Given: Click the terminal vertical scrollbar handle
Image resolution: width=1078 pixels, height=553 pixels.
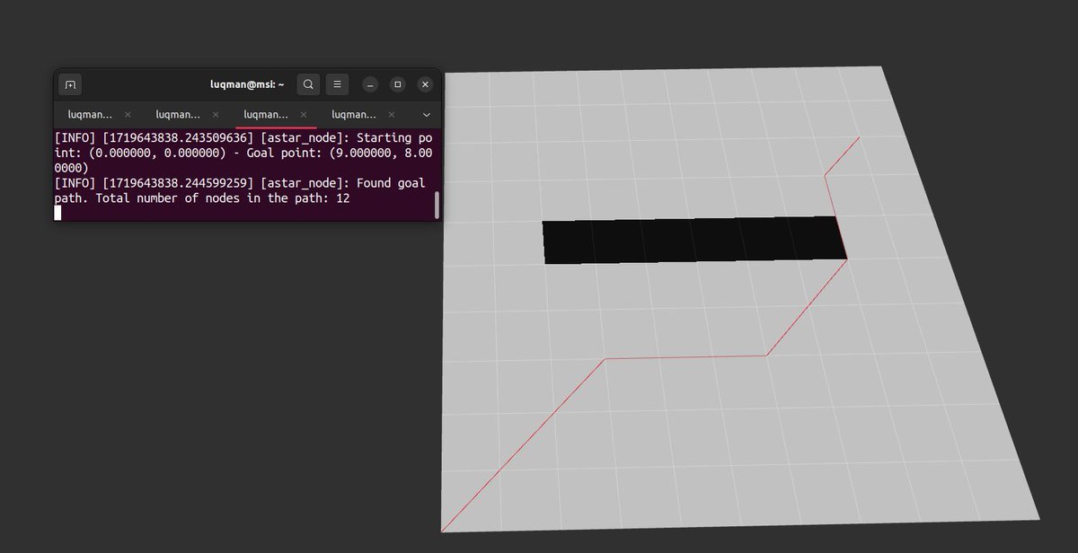Looking at the screenshot, I should 437,205.
